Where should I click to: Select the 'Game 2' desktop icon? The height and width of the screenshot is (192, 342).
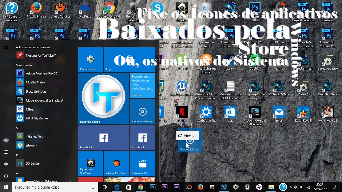pos(303,88)
